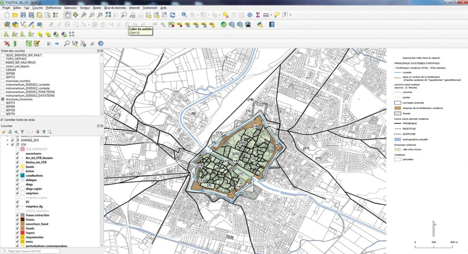This screenshot has width=468, height=254.
Task: Uncheck the canalisations layer checkbox
Action: [17, 175]
